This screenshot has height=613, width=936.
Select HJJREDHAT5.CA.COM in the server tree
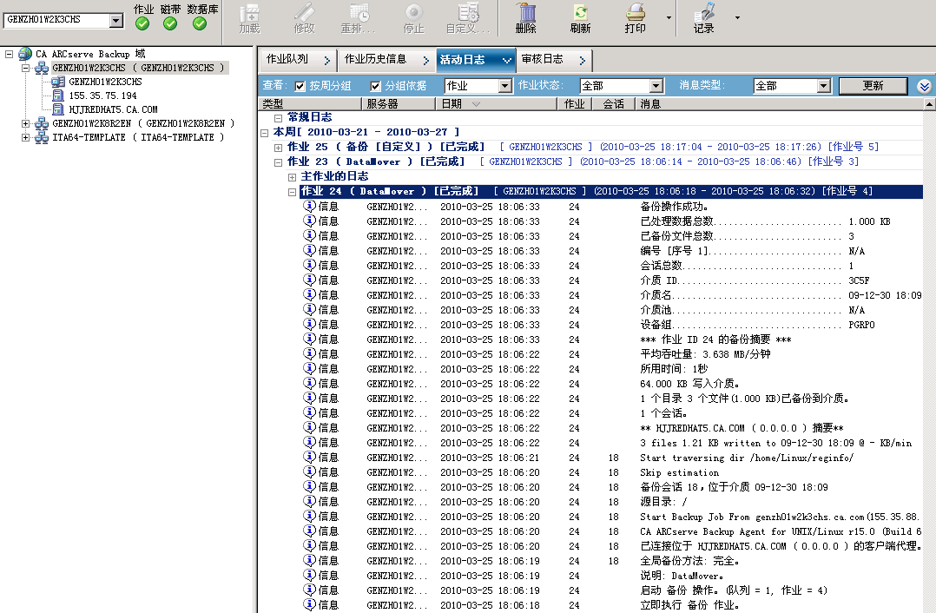coord(113,109)
